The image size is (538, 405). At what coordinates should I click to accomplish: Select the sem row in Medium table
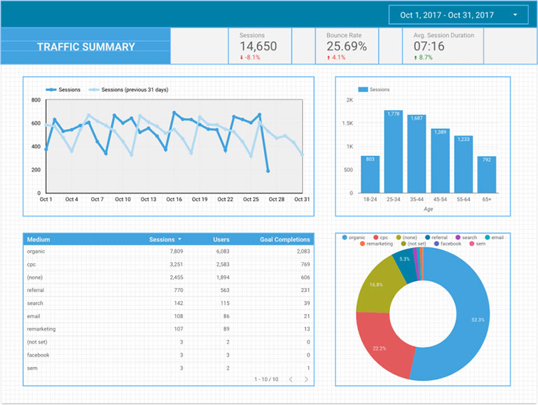tap(168, 368)
